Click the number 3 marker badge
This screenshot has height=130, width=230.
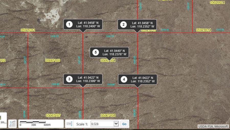pyautogui.click(x=69, y=79)
